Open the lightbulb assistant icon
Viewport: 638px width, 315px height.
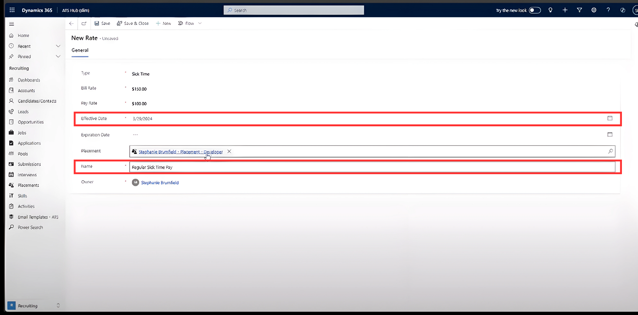[551, 10]
